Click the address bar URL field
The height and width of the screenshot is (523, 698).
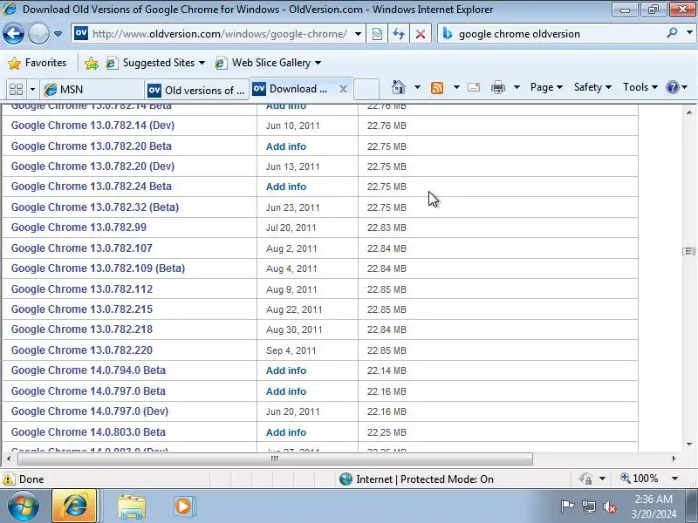click(220, 34)
